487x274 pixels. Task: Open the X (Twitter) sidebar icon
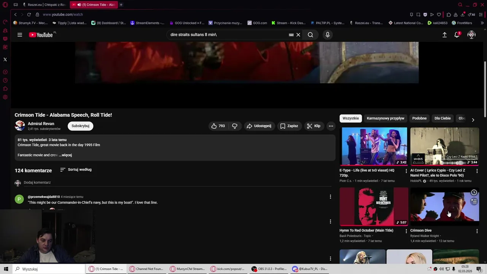click(5, 59)
